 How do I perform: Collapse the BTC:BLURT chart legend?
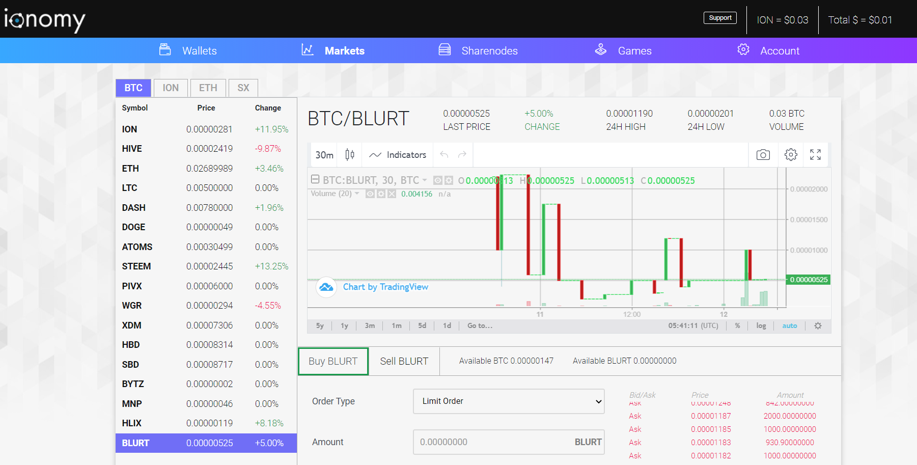point(315,180)
